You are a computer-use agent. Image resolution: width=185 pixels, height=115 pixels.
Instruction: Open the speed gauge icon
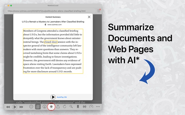pos(91,106)
